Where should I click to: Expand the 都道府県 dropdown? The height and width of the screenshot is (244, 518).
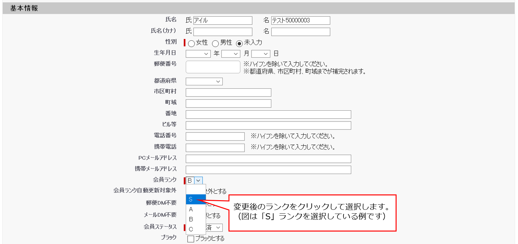(x=204, y=82)
